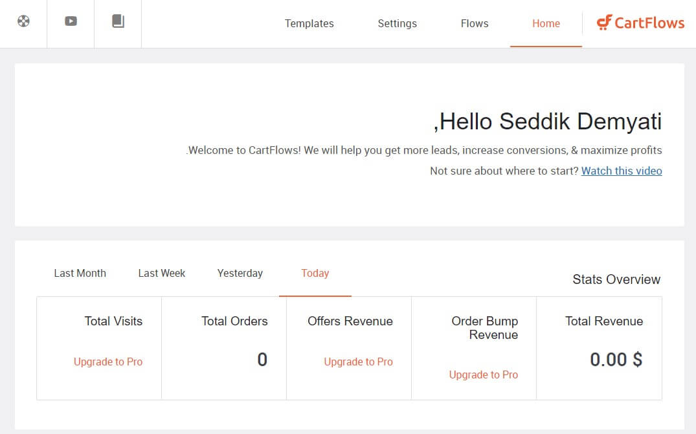Open the support lifebuoy icon
The image size is (696, 434).
tap(23, 21)
